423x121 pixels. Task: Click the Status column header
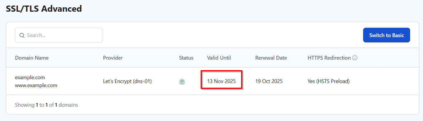(x=186, y=58)
